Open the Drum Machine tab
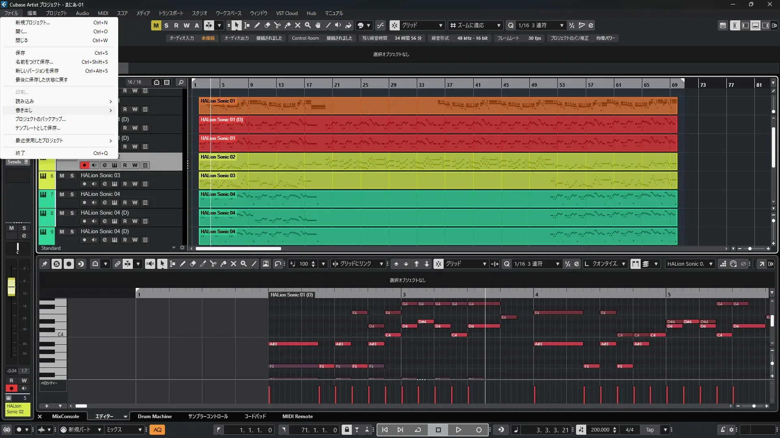The width and height of the screenshot is (780, 438). coord(154,417)
